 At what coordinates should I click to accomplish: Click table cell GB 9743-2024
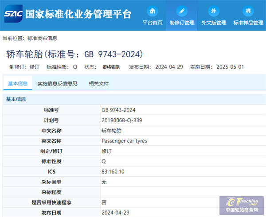coord(118,110)
